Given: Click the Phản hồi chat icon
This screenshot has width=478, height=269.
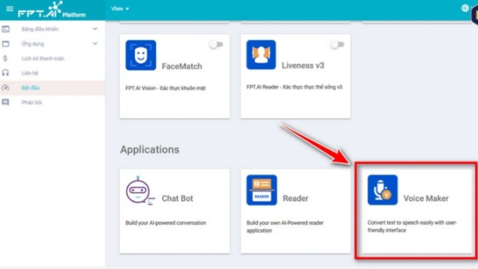Looking at the screenshot, I should [6, 102].
